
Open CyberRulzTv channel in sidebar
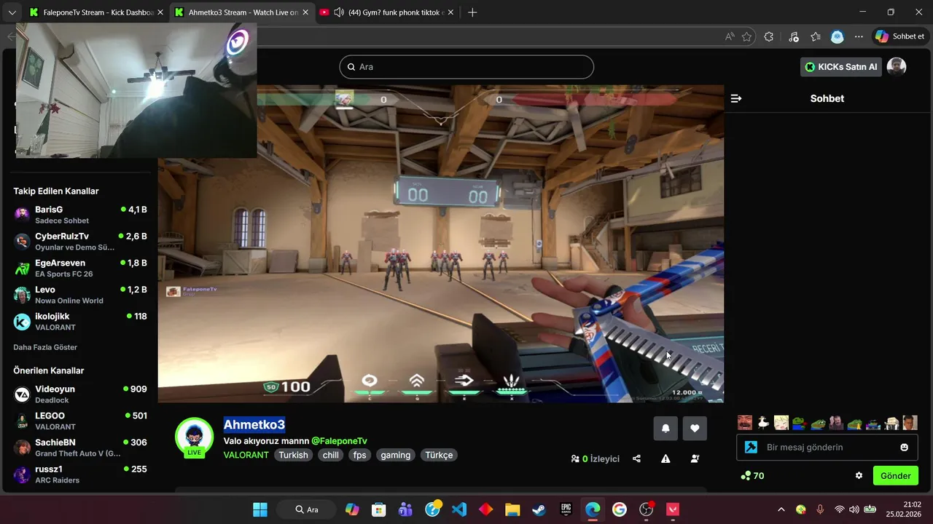pyautogui.click(x=80, y=242)
